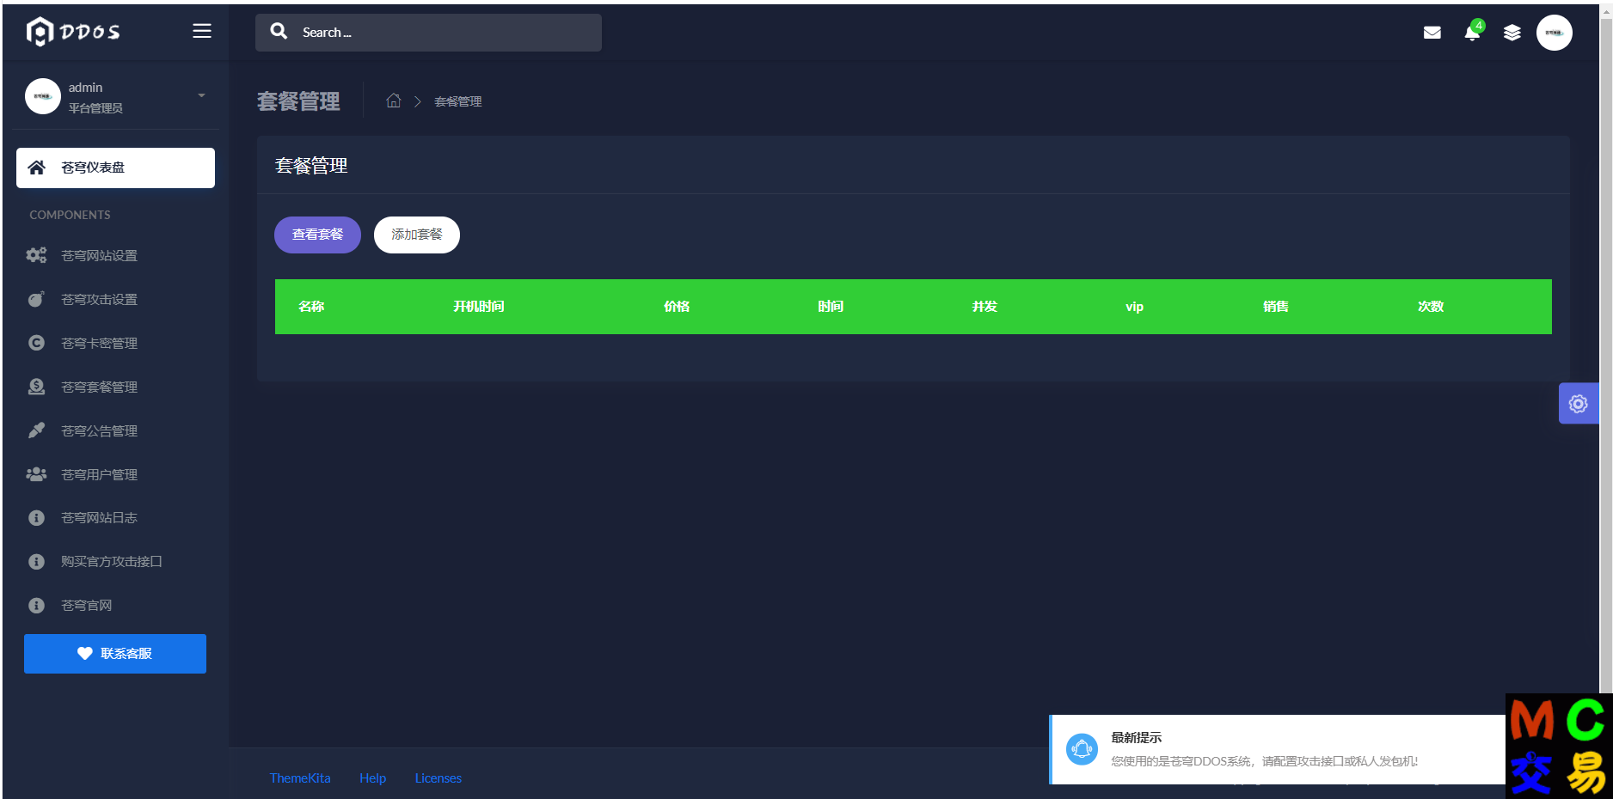Click the vip column header
The width and height of the screenshot is (1613, 799).
pyautogui.click(x=1135, y=307)
